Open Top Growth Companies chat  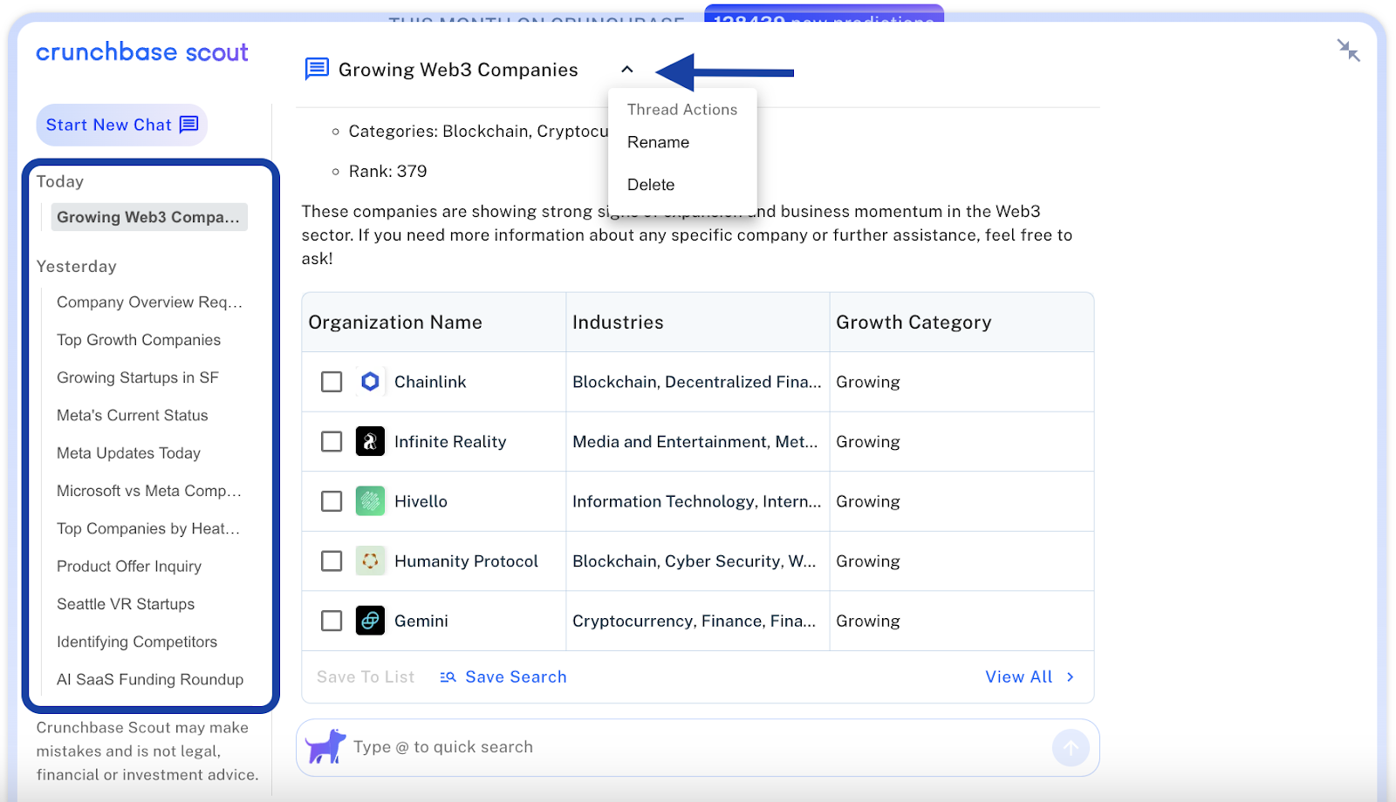[x=139, y=340]
